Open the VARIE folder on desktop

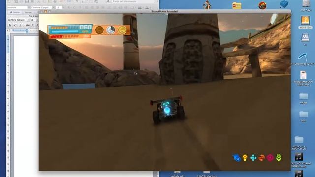304,96
